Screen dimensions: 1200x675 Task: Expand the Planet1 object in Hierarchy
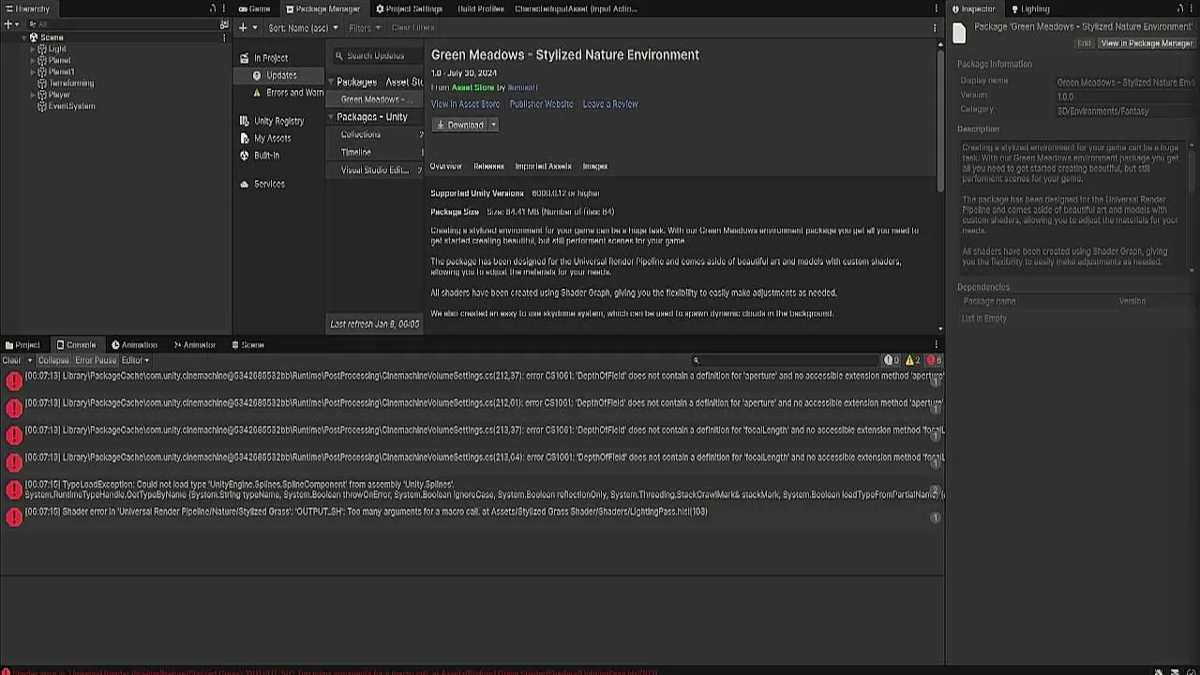[x=33, y=72]
